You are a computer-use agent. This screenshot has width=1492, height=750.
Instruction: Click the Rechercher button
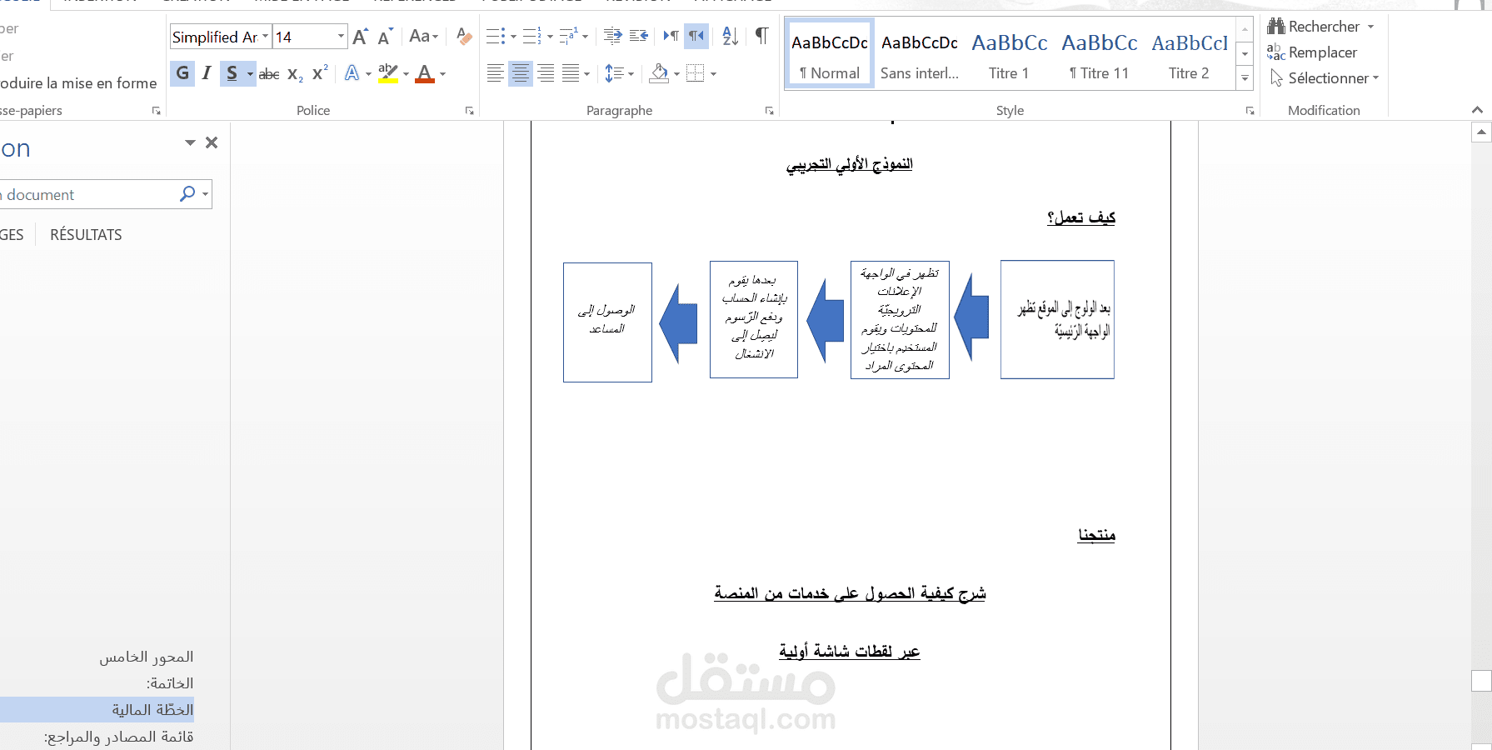point(1313,27)
